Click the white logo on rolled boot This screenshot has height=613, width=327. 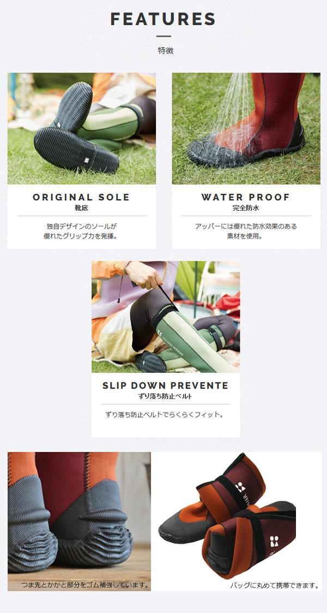[x=274, y=541]
